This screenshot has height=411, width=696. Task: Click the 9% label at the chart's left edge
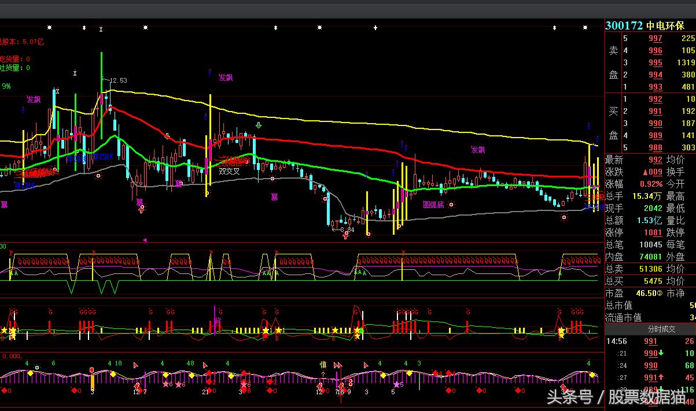pos(6,86)
